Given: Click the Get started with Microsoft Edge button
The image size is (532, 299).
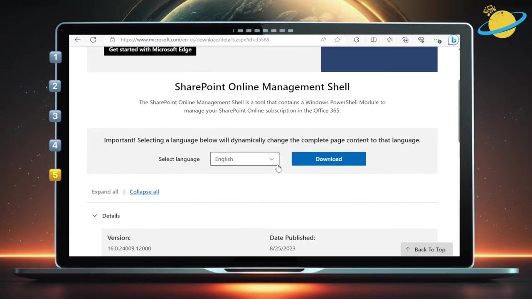Looking at the screenshot, I should click(x=150, y=50).
